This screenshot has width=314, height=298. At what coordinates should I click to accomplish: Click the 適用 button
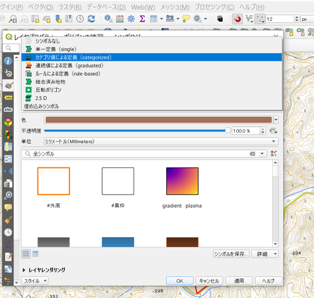pyautogui.click(x=239, y=281)
